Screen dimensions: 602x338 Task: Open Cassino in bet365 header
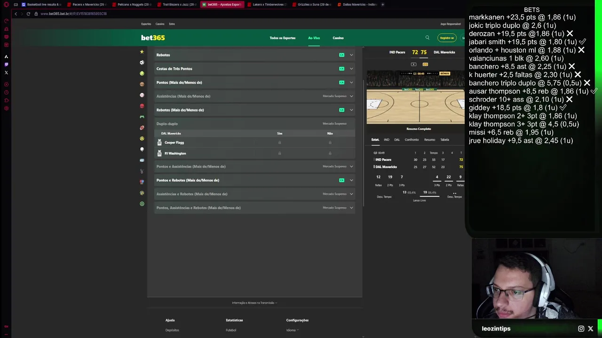(338, 38)
